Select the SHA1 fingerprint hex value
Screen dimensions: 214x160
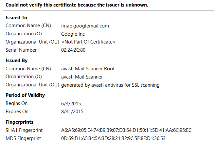[126, 130]
